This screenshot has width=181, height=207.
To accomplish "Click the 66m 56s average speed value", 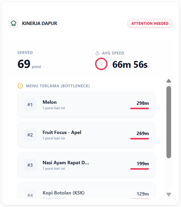I will point(130,64).
